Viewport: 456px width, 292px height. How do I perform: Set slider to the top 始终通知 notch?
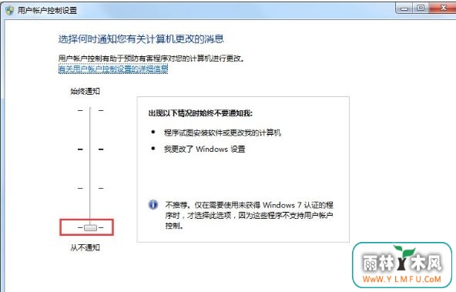pyautogui.click(x=90, y=110)
